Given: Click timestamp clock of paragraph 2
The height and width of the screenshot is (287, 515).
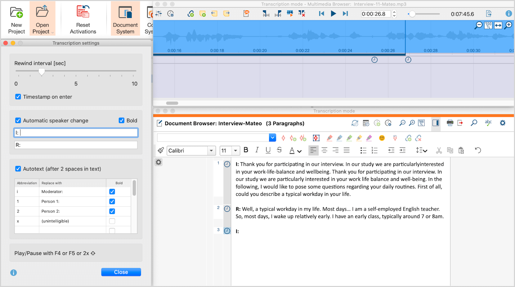Looking at the screenshot, I should click(x=227, y=209).
